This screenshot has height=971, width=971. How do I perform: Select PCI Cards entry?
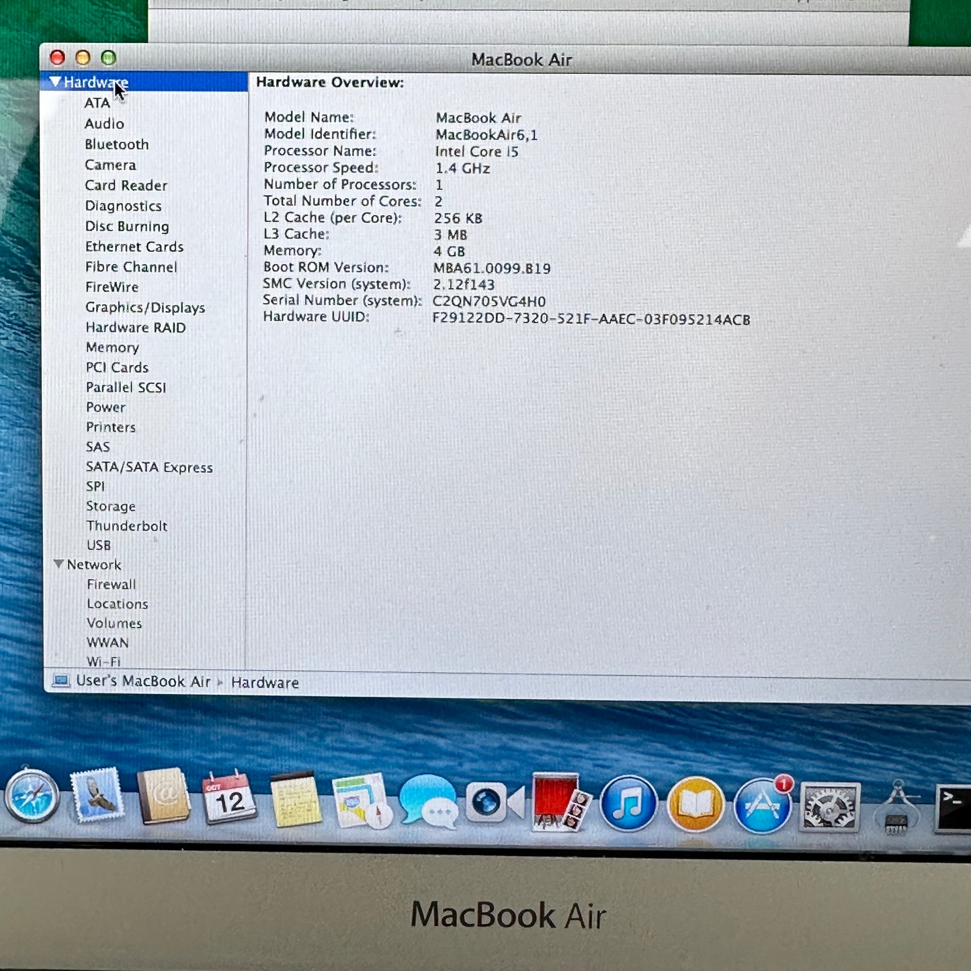pos(117,368)
